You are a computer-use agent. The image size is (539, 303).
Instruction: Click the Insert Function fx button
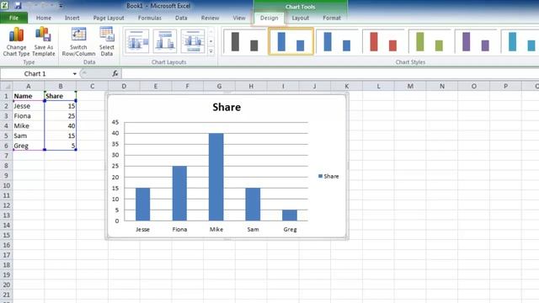tap(115, 73)
